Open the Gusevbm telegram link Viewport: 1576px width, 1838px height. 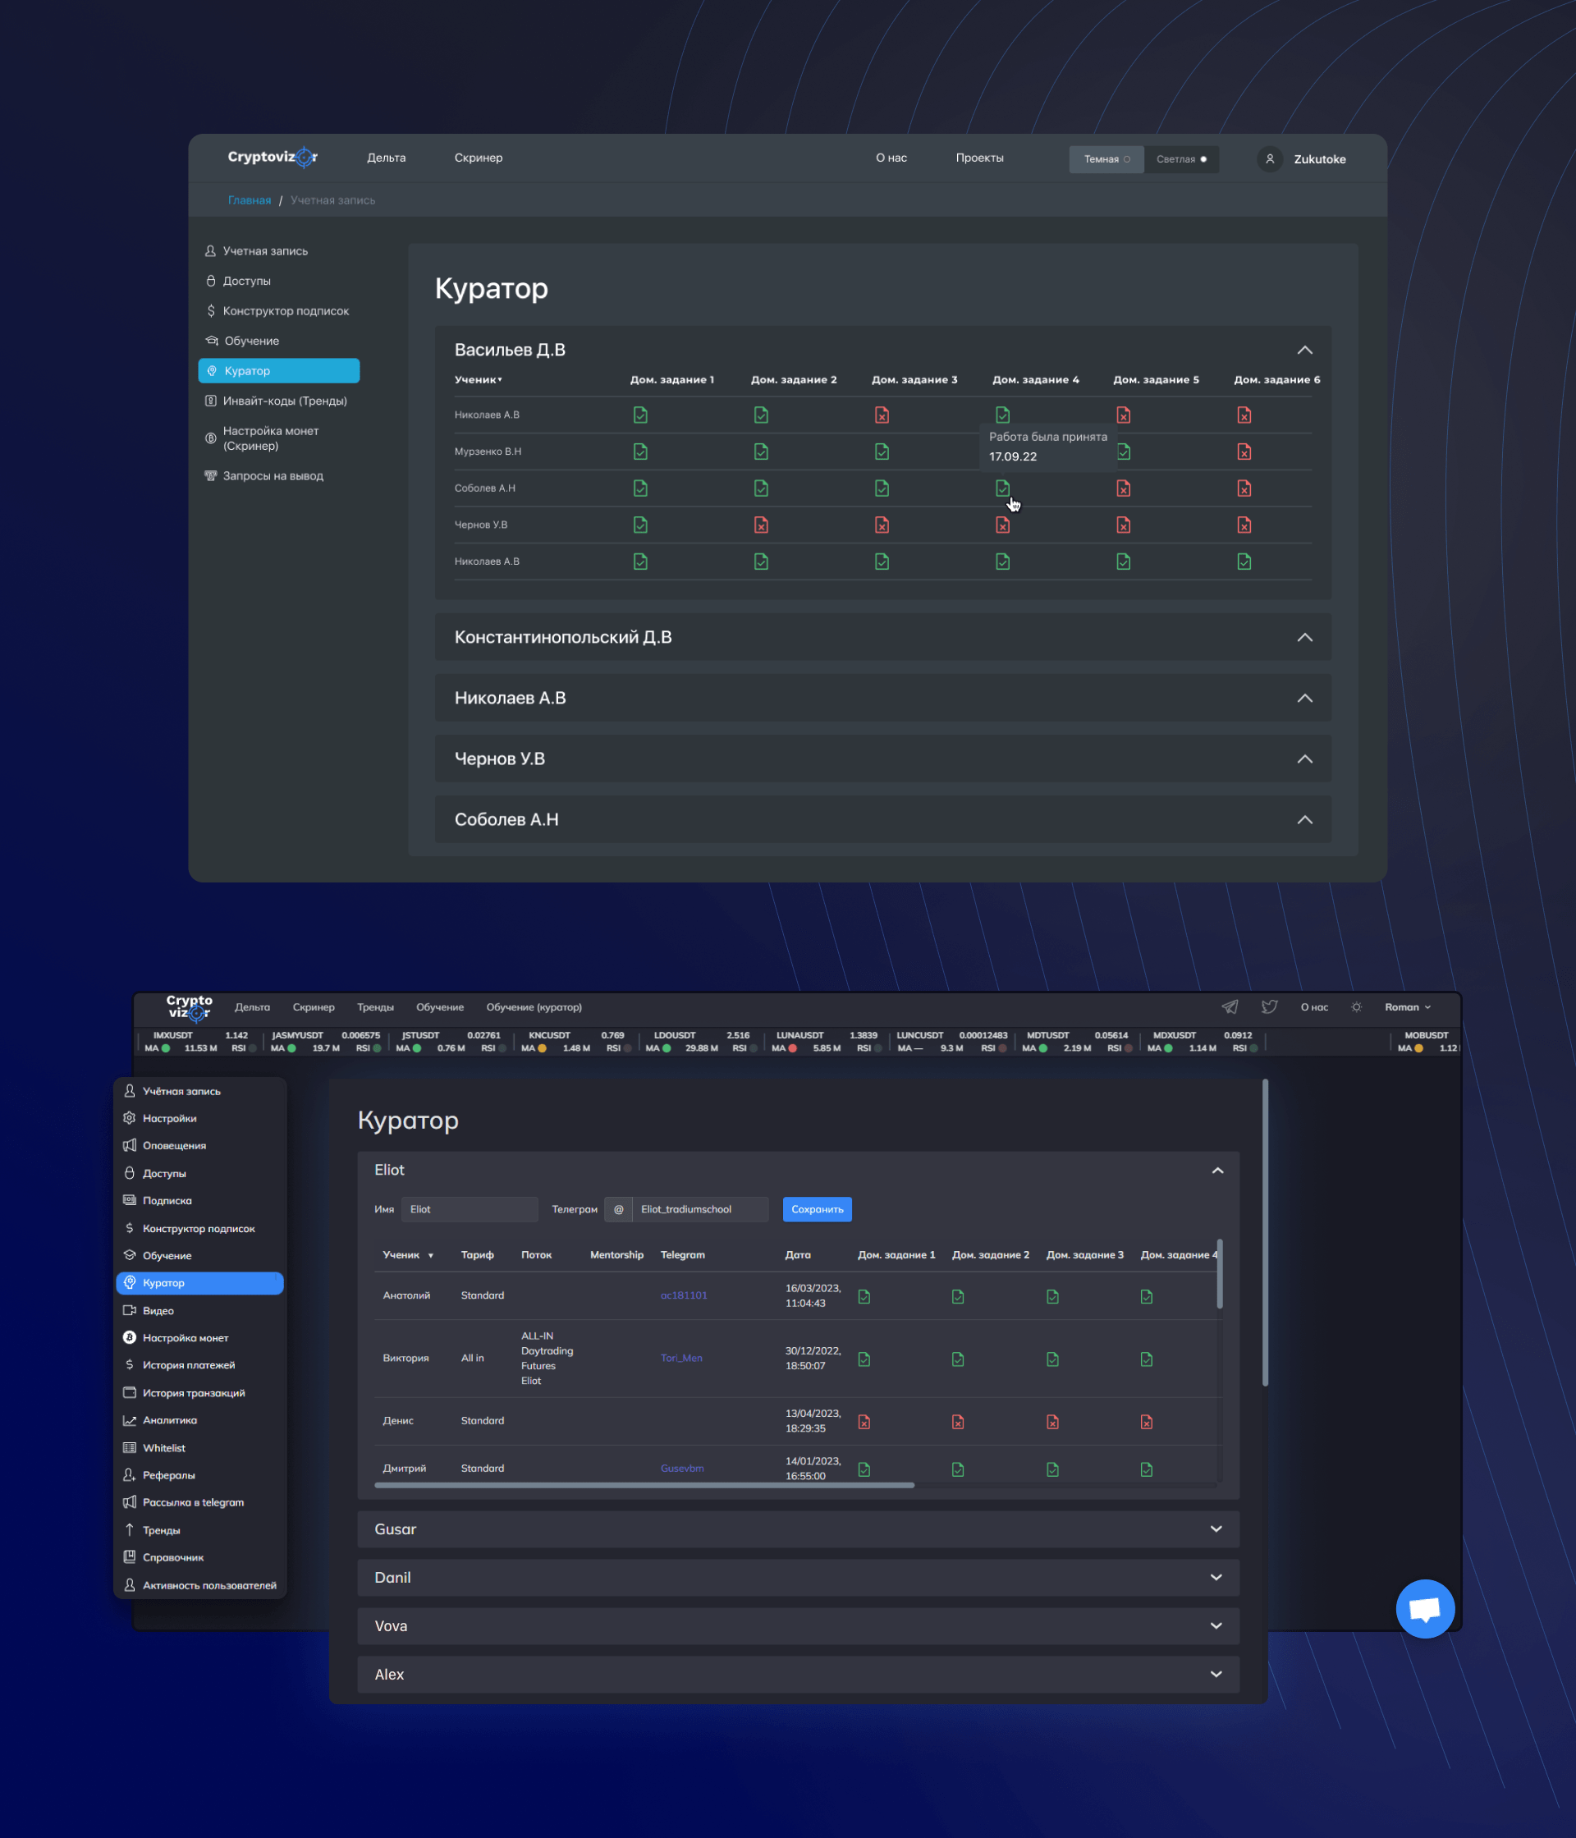point(682,1468)
